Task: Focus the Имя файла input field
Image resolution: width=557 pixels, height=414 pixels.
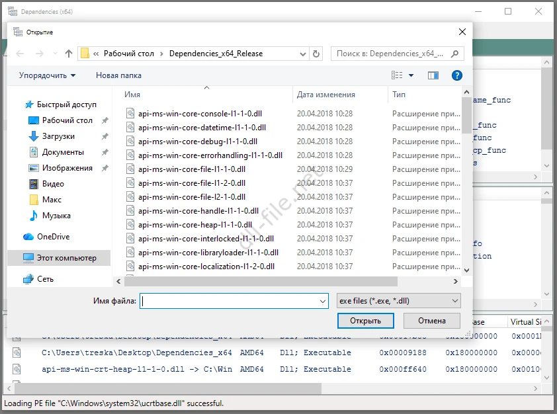Action: coord(229,301)
